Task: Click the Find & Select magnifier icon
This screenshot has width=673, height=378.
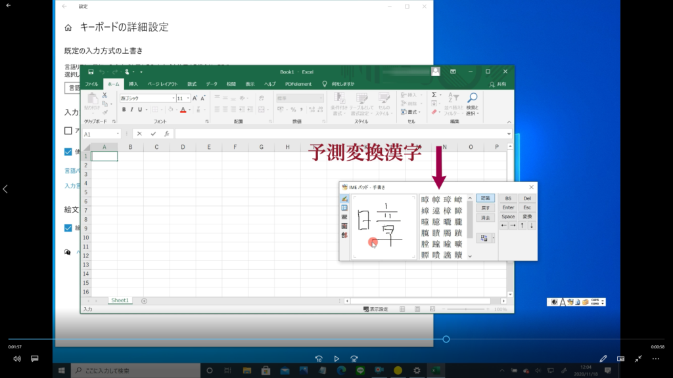Action: pyautogui.click(x=472, y=98)
